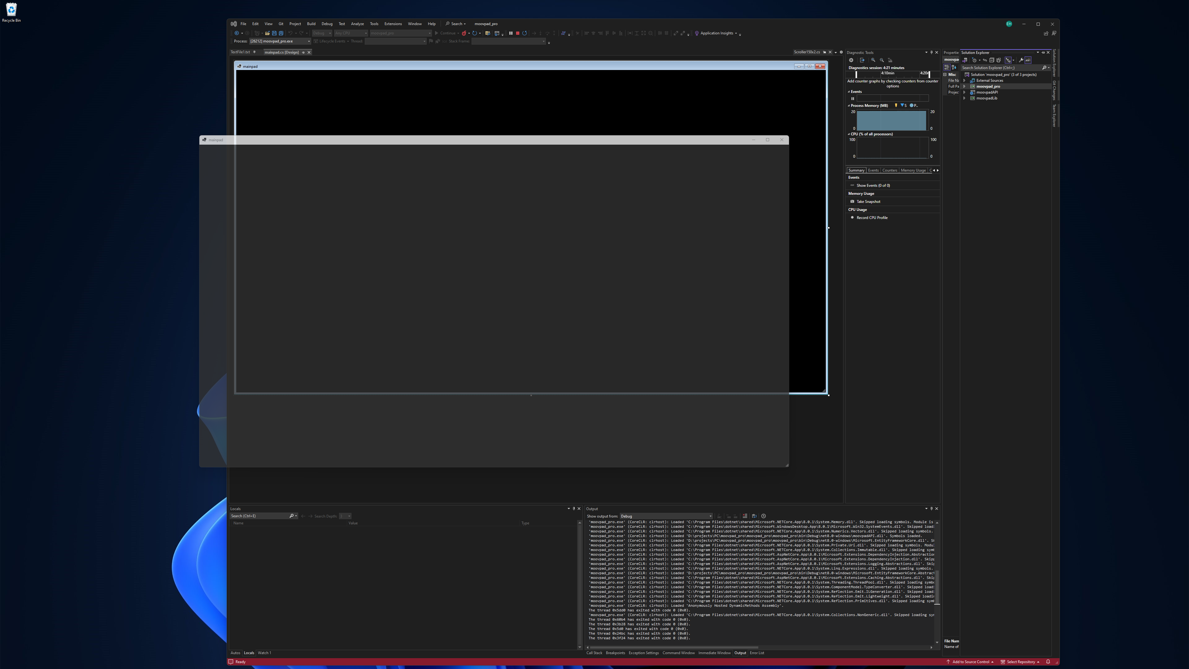The image size is (1189, 669).
Task: Open file icon in main toolbar
Action: click(268, 33)
